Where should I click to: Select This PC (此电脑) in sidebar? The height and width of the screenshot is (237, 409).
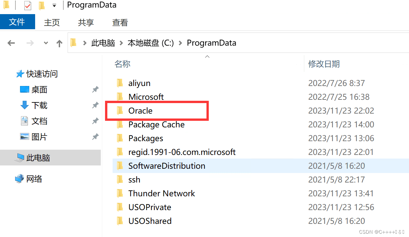(x=38, y=158)
